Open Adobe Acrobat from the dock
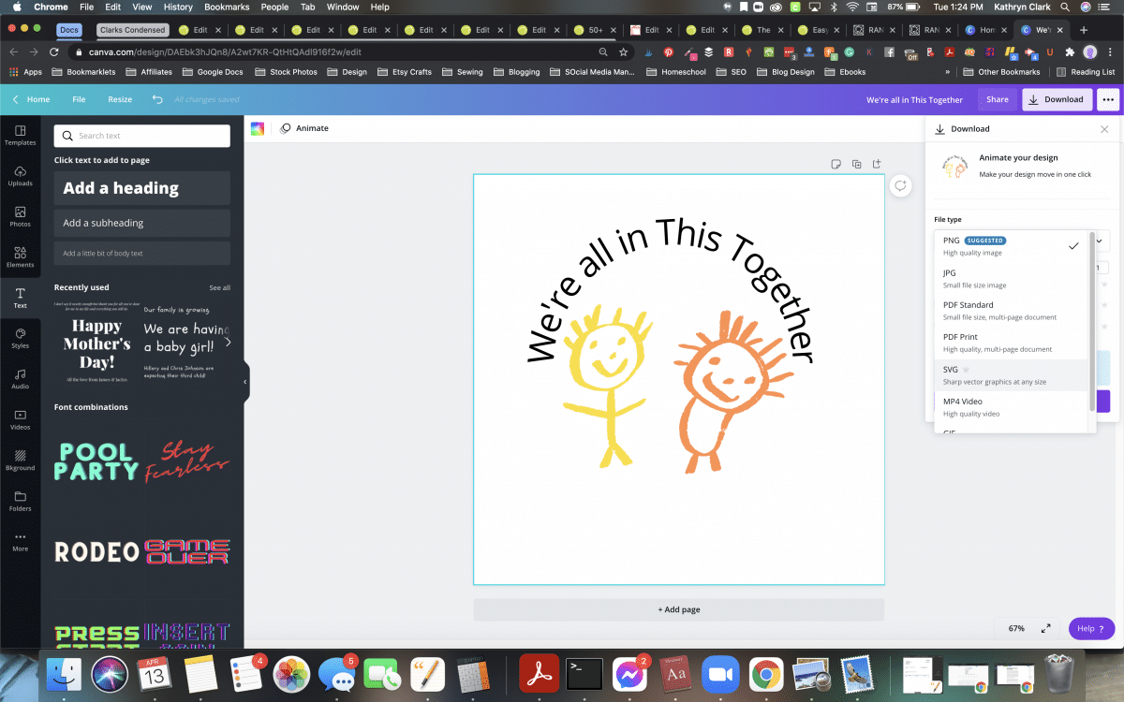The image size is (1124, 702). (x=538, y=673)
